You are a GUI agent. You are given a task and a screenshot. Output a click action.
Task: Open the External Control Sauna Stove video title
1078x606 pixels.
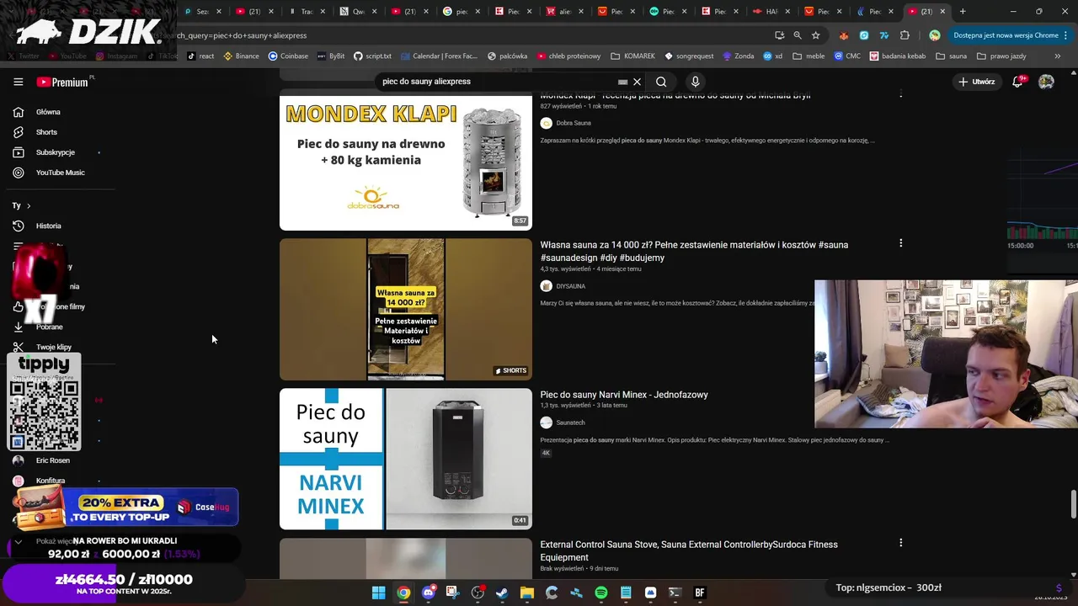point(689,550)
